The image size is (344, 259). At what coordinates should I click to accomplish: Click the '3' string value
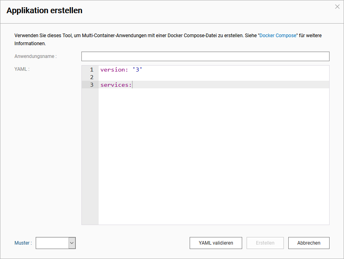[138, 70]
